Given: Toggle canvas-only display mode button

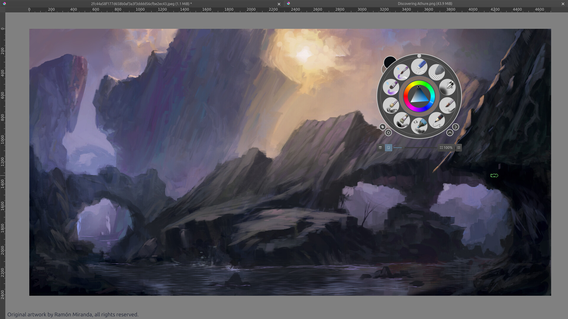Looking at the screenshot, I should click(388, 148).
